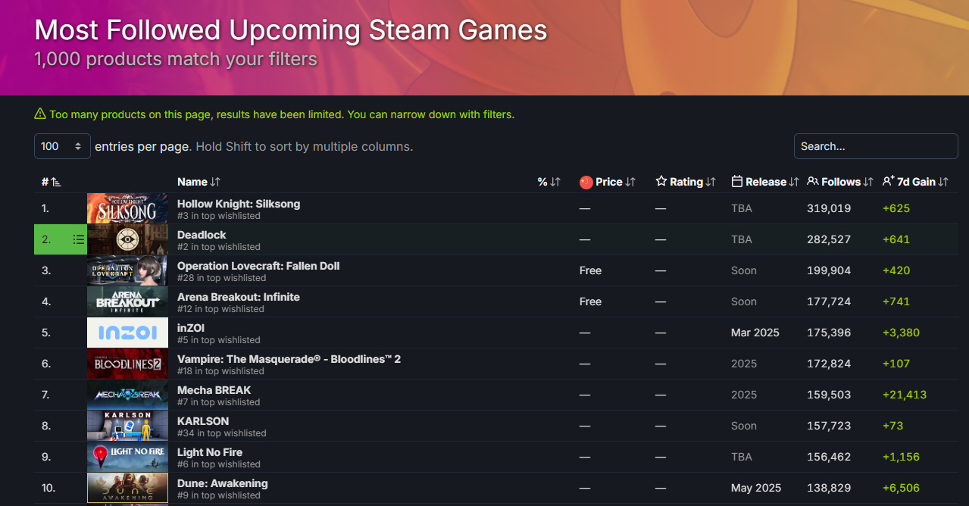Sort games by Price column header

point(609,182)
